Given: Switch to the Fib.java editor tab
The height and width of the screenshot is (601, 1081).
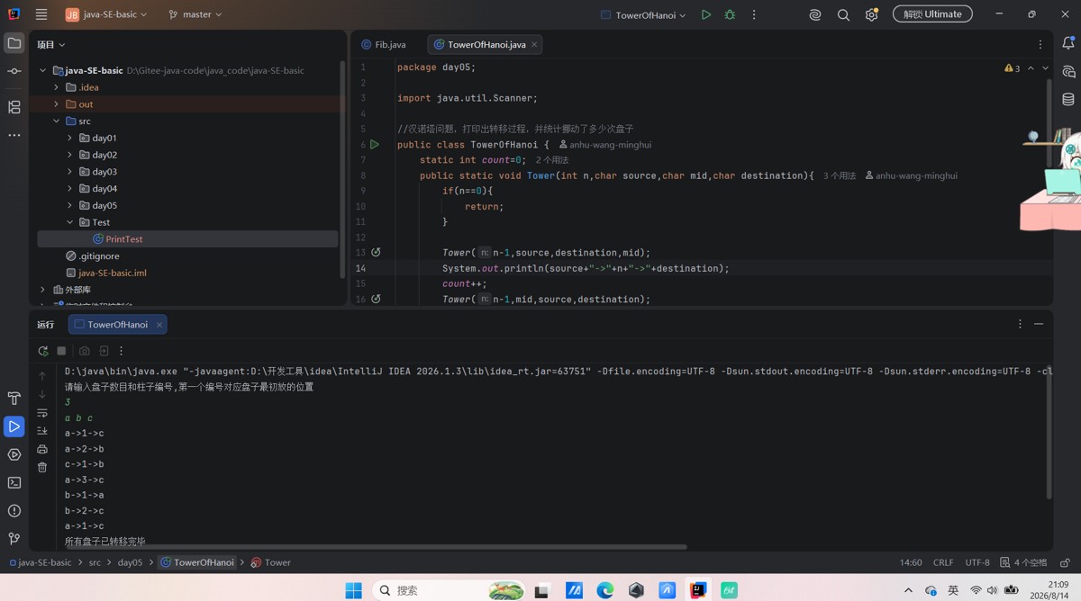Looking at the screenshot, I should coord(384,44).
